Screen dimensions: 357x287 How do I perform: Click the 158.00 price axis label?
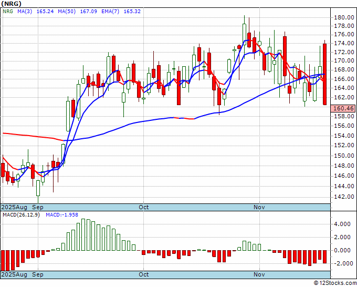pyautogui.click(x=344, y=116)
